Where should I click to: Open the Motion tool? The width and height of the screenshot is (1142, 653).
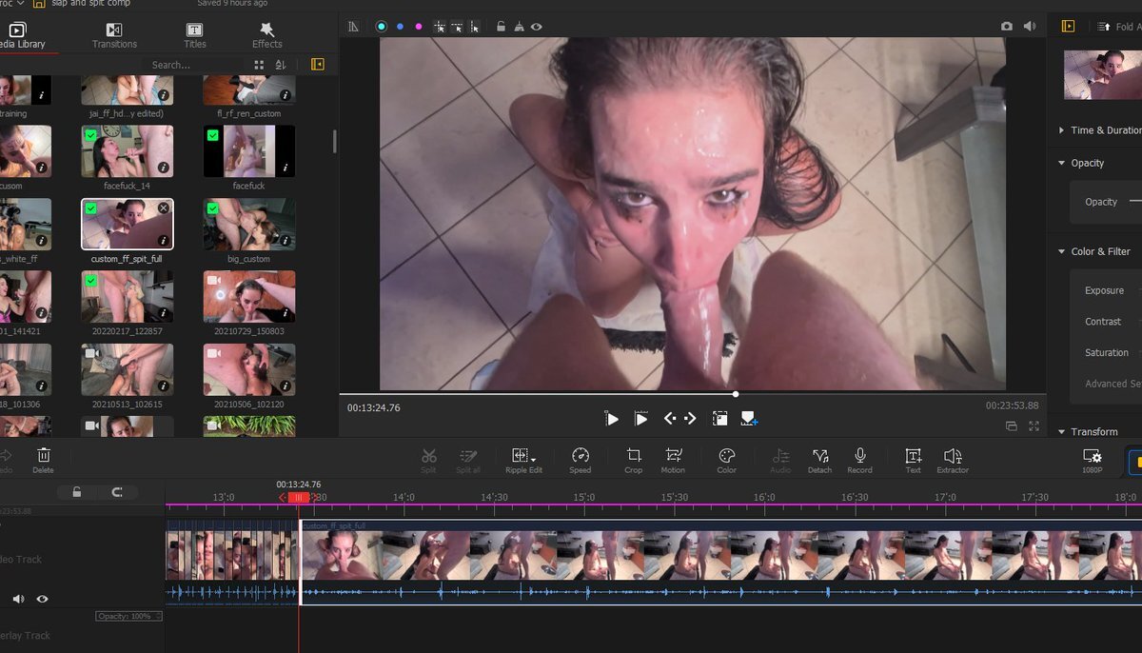point(673,458)
